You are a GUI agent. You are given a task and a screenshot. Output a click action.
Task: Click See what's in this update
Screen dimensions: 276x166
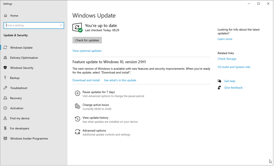120,80
